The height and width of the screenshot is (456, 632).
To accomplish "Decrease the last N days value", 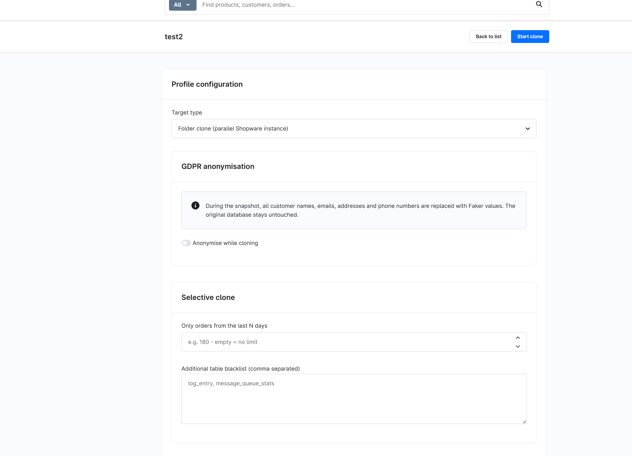I will point(518,346).
